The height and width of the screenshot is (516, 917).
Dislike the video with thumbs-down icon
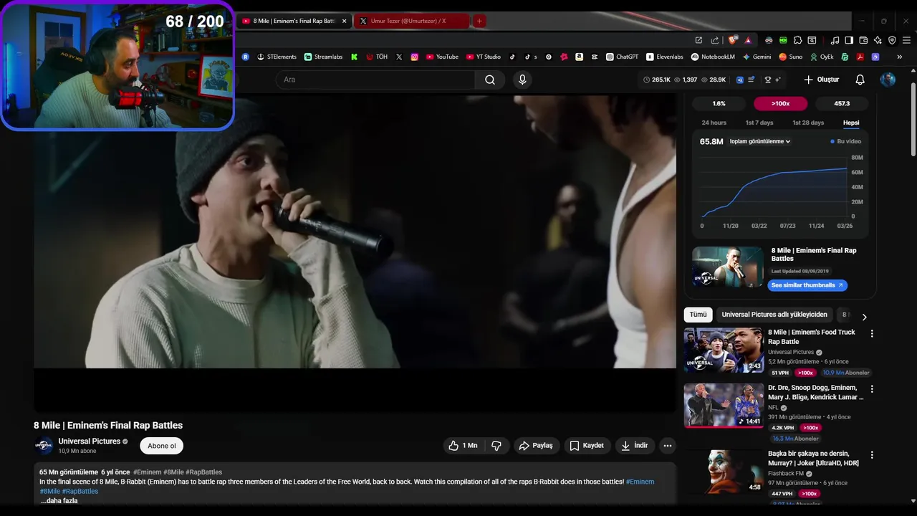click(x=496, y=446)
